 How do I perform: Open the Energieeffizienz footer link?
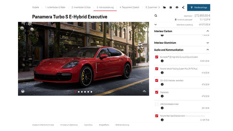tap(104, 125)
